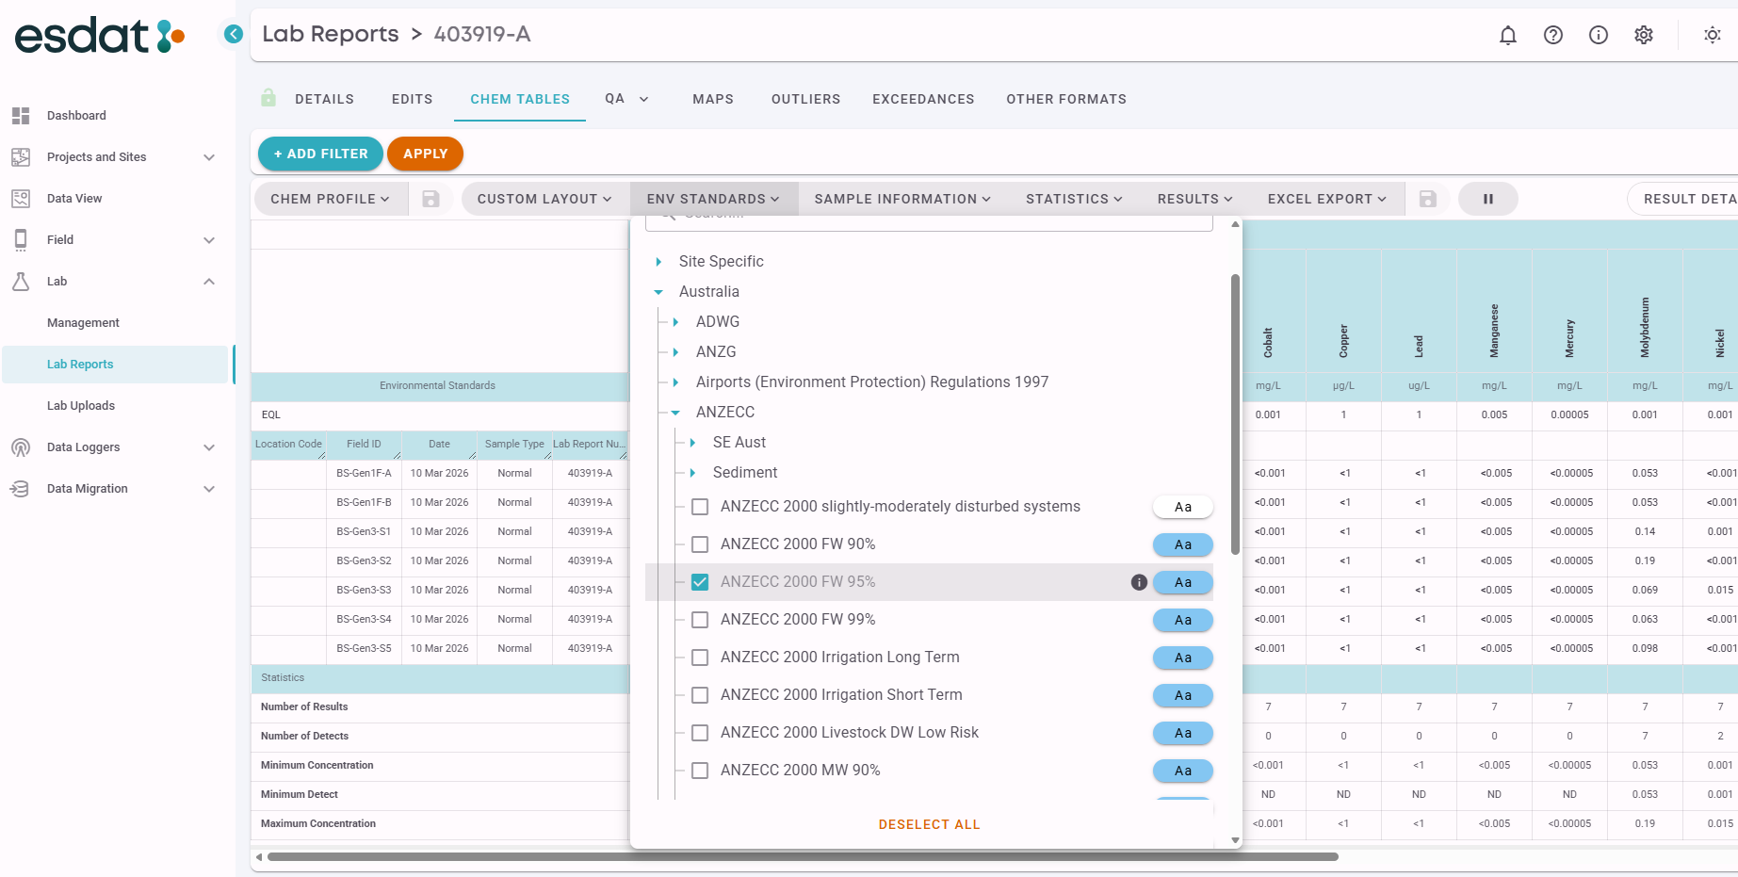Image resolution: width=1738 pixels, height=877 pixels.
Task: Expand the ADWG standards group
Action: coord(675,322)
